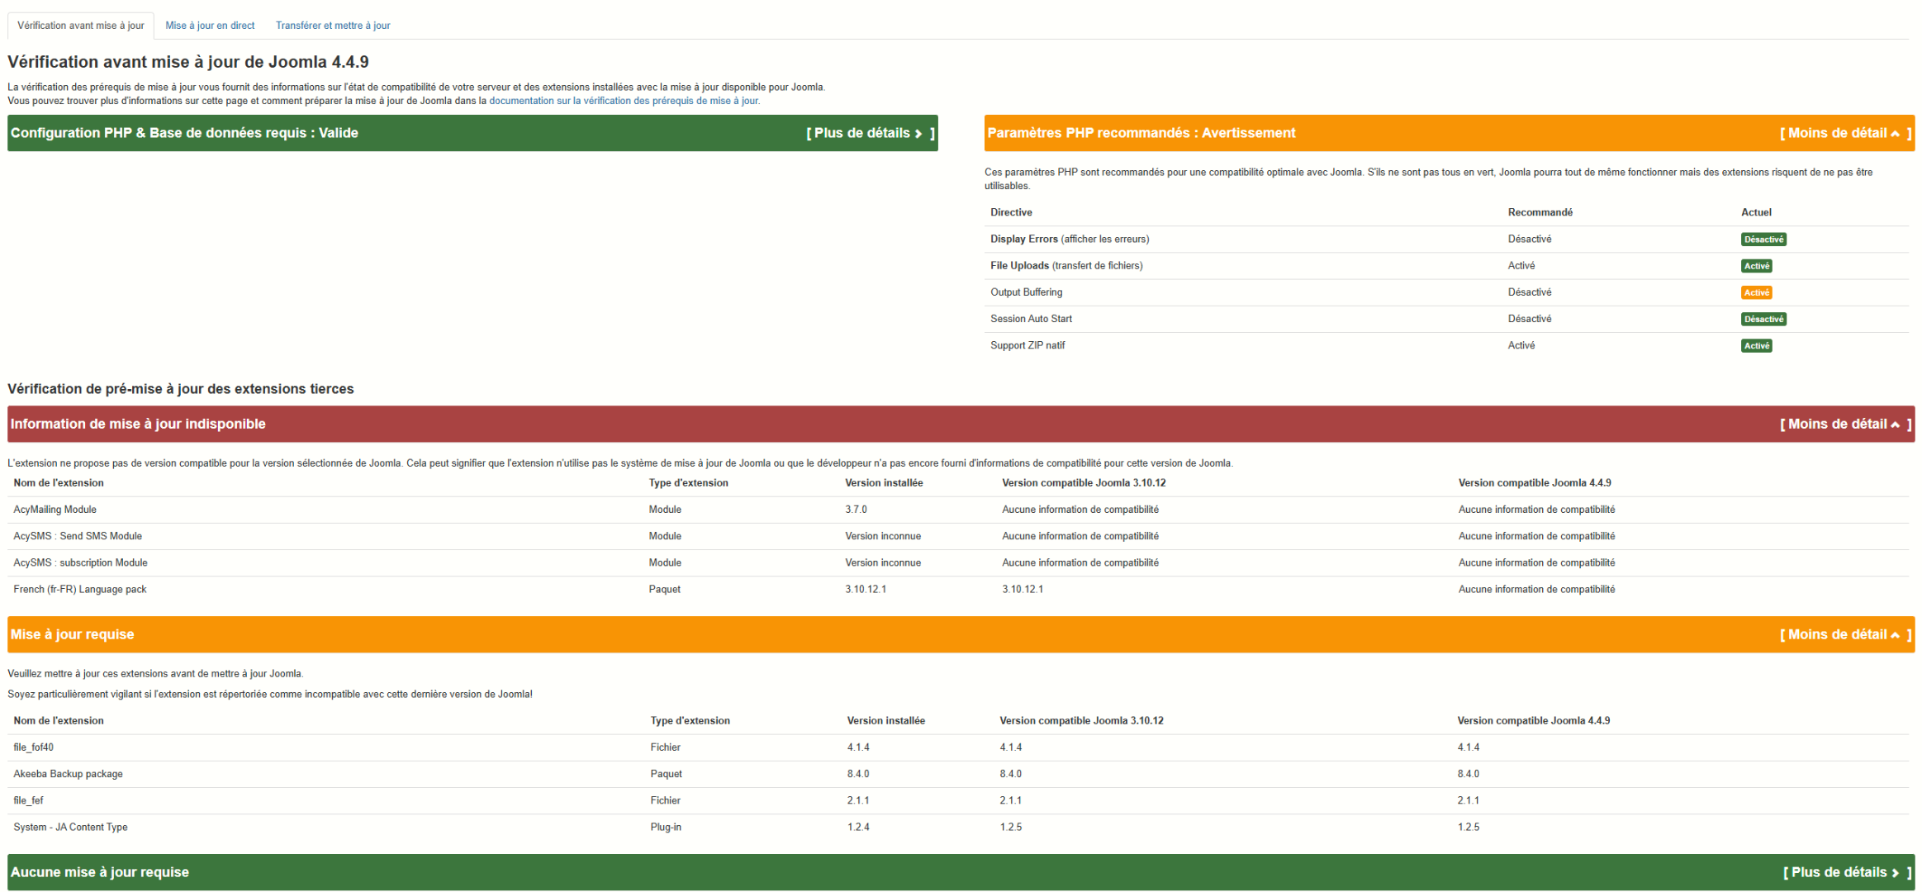Click the 'Aucune mise à jour requise' banner title
Image resolution: width=1922 pixels, height=892 pixels.
[100, 872]
